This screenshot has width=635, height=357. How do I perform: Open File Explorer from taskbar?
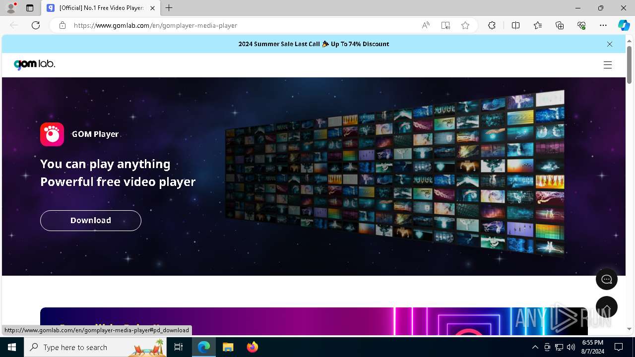click(x=228, y=347)
